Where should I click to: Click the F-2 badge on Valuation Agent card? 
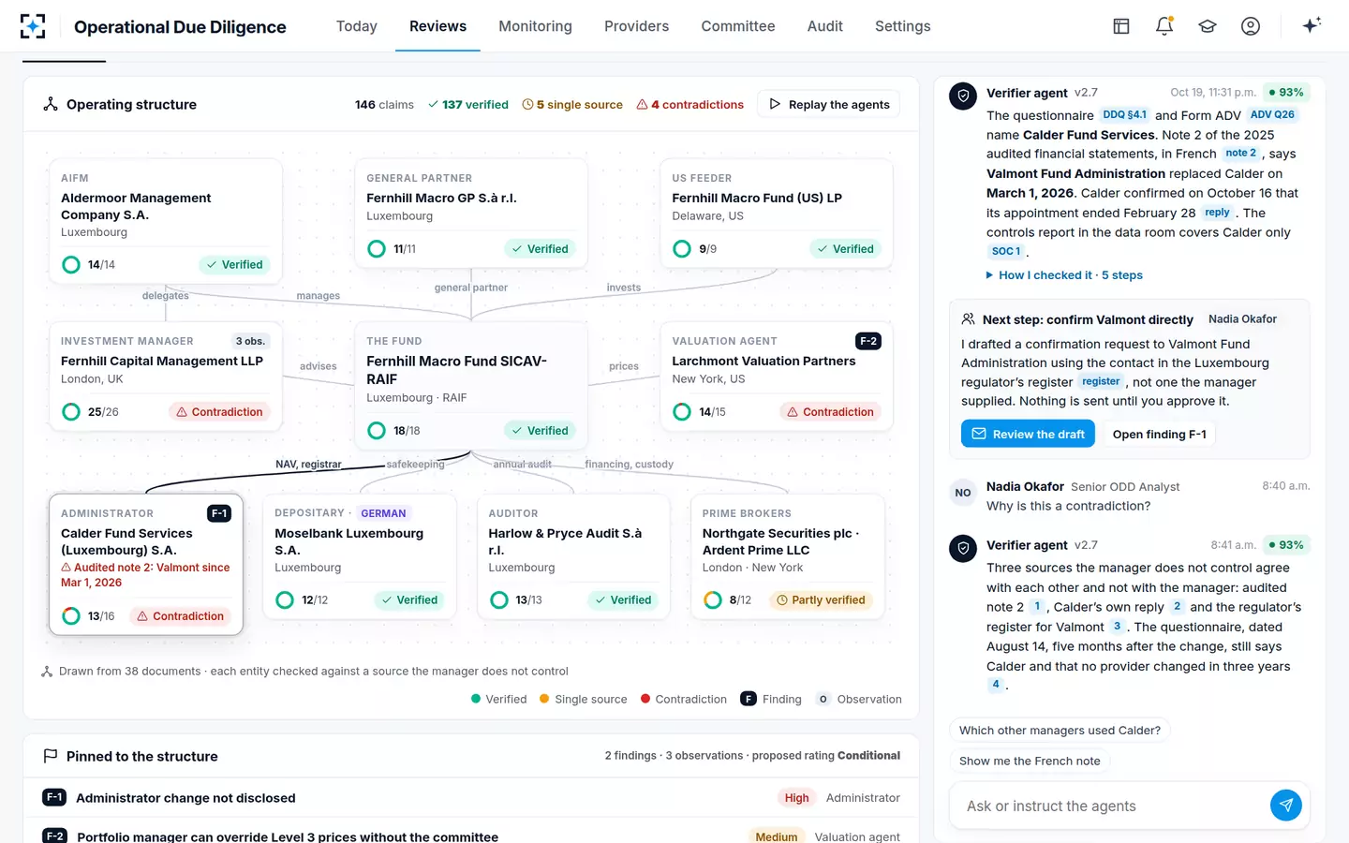pos(868,341)
